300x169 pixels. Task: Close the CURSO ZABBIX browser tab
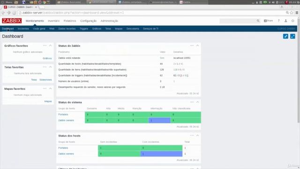coord(36,7)
